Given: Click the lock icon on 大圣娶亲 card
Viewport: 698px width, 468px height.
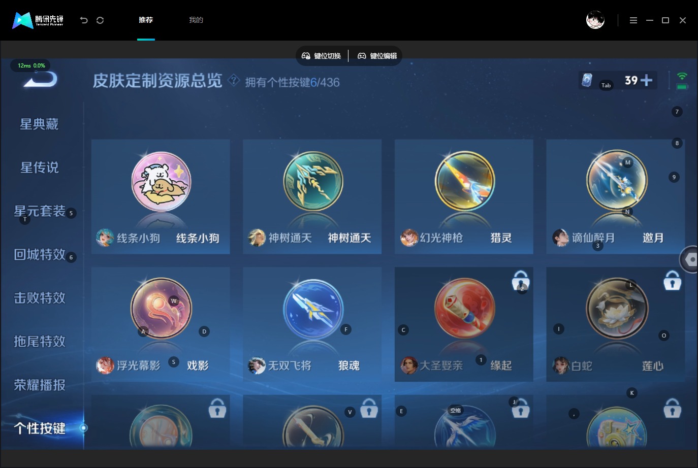Looking at the screenshot, I should point(521,280).
